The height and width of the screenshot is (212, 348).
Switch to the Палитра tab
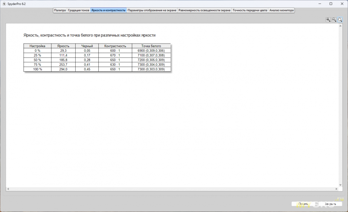(x=60, y=10)
